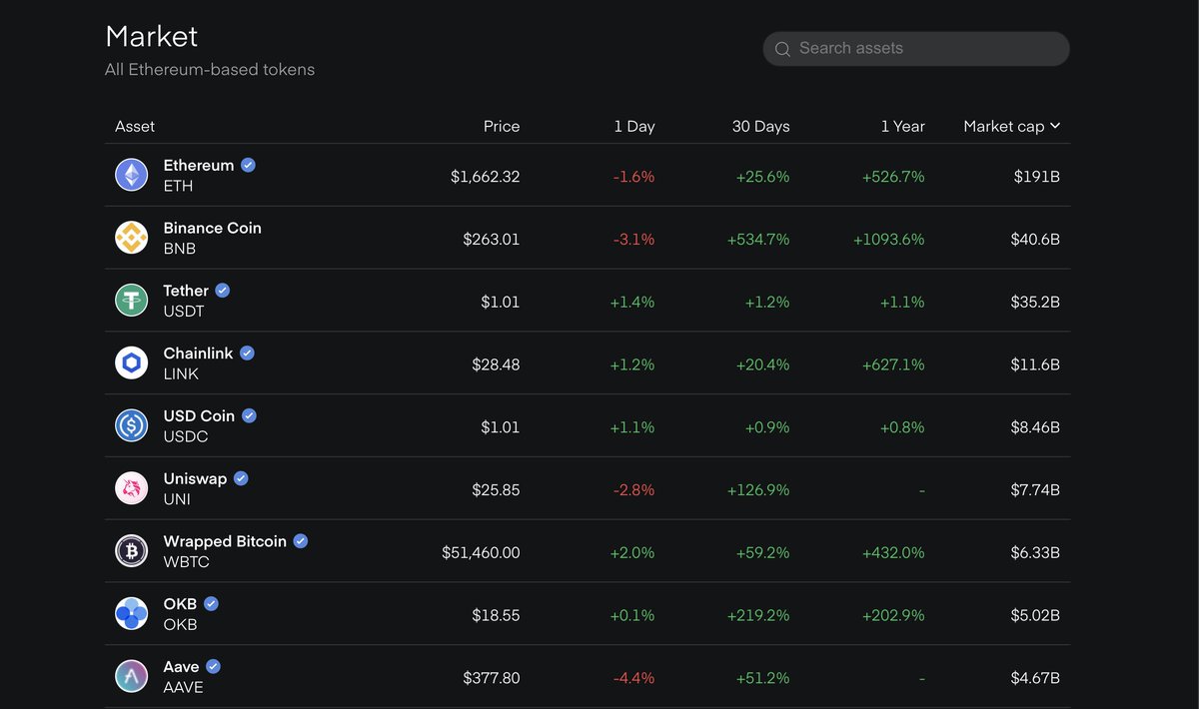Click Wrapped Bitcoin price $51,460.00
This screenshot has height=709, width=1199.
tap(482, 552)
